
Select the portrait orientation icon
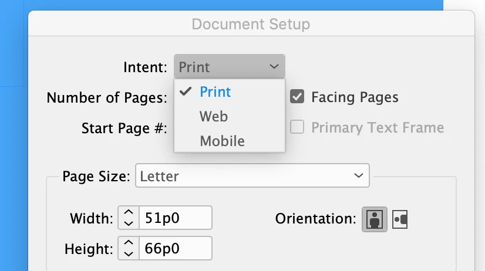pos(374,219)
